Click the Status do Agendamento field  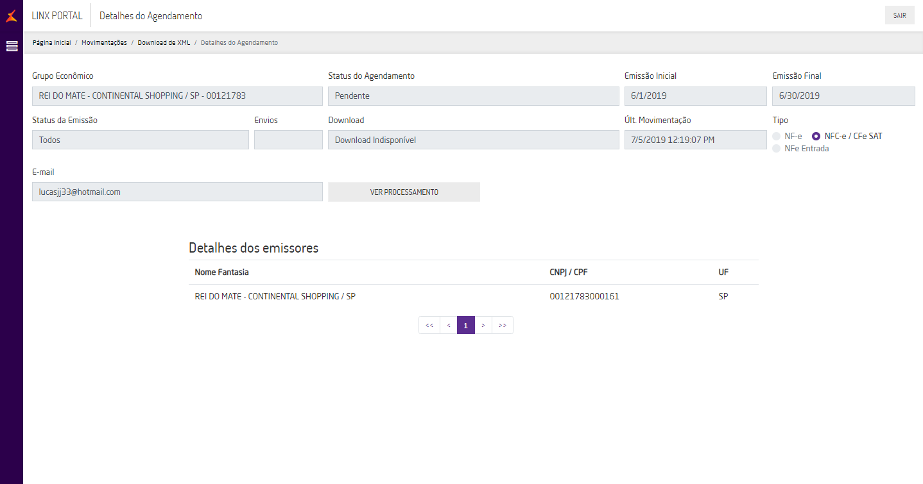pyautogui.click(x=473, y=96)
